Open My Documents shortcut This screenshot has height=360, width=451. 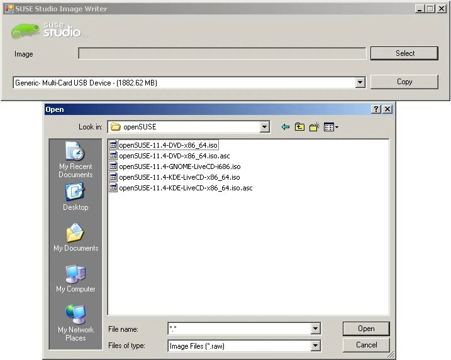(75, 237)
